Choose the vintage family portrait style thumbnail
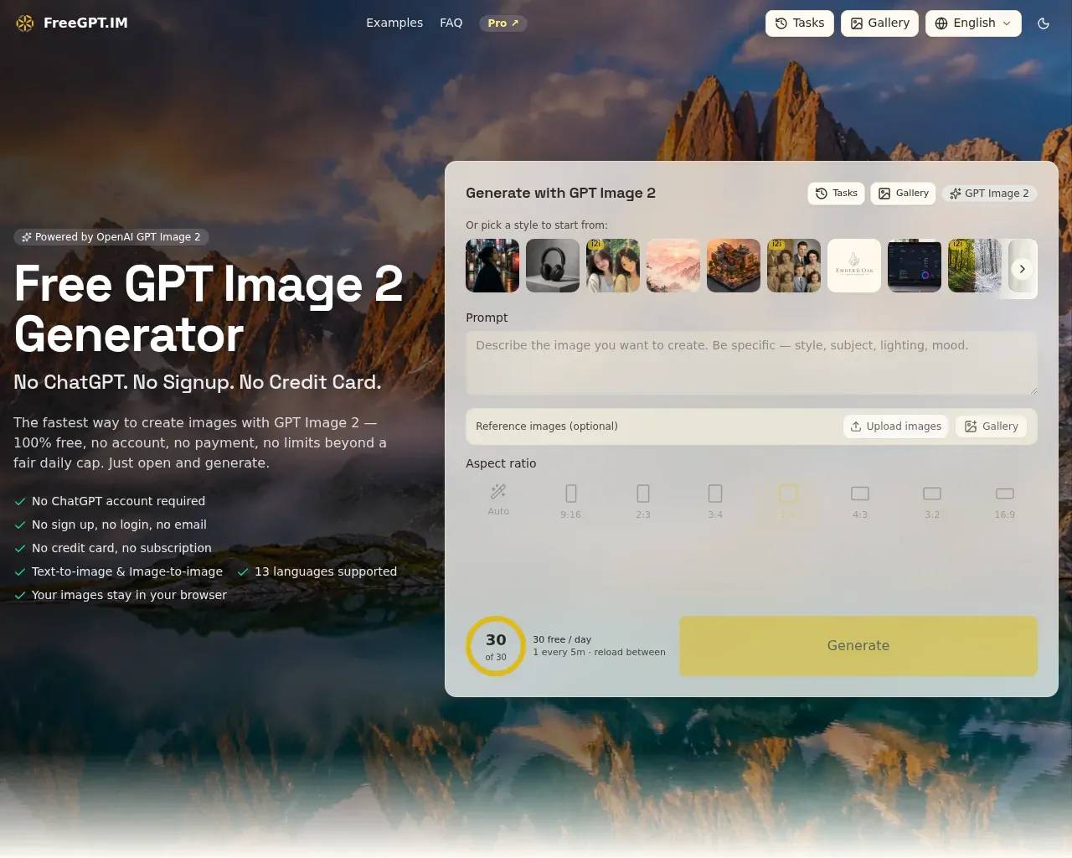The width and height of the screenshot is (1072, 858). 794,266
